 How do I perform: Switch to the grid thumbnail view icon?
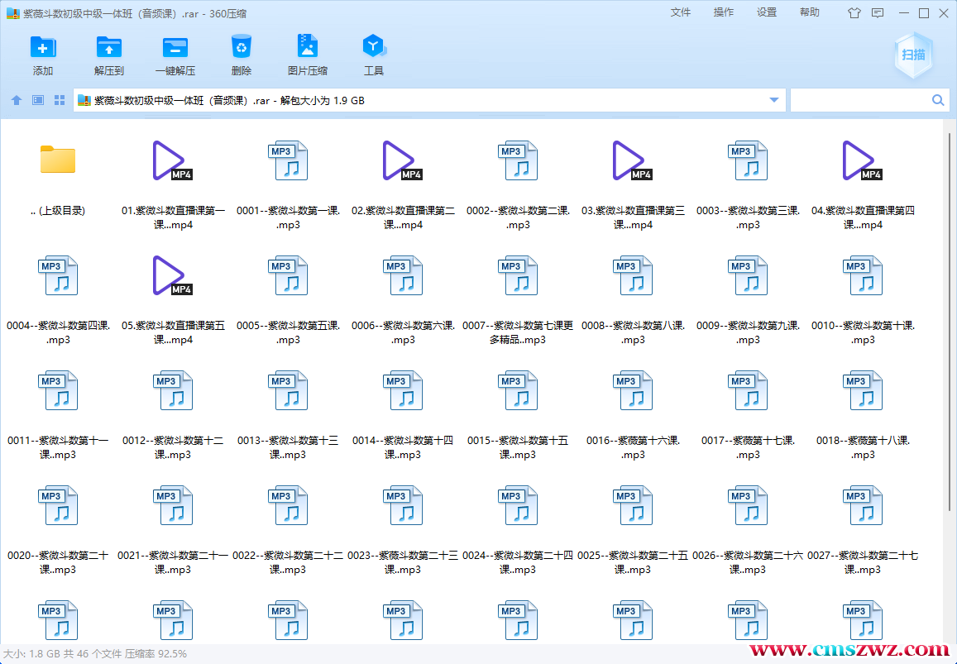[60, 100]
